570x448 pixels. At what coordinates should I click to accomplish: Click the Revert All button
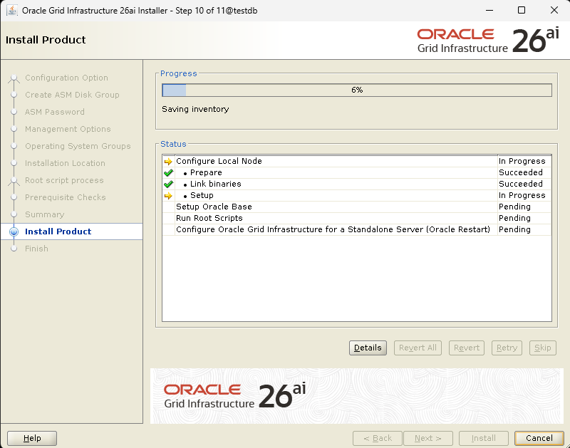click(418, 348)
